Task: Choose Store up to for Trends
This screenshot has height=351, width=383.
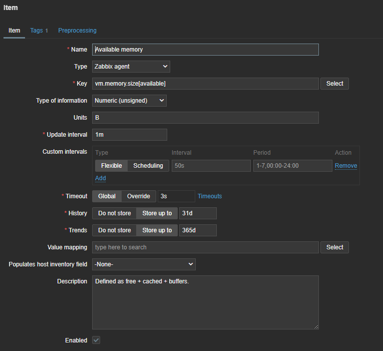Action: (x=157, y=230)
